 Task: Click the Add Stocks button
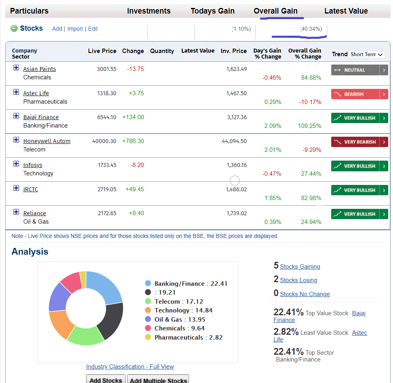[x=106, y=379]
